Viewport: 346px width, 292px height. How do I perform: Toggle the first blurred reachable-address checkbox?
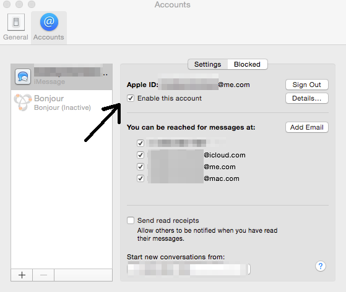[x=141, y=143]
